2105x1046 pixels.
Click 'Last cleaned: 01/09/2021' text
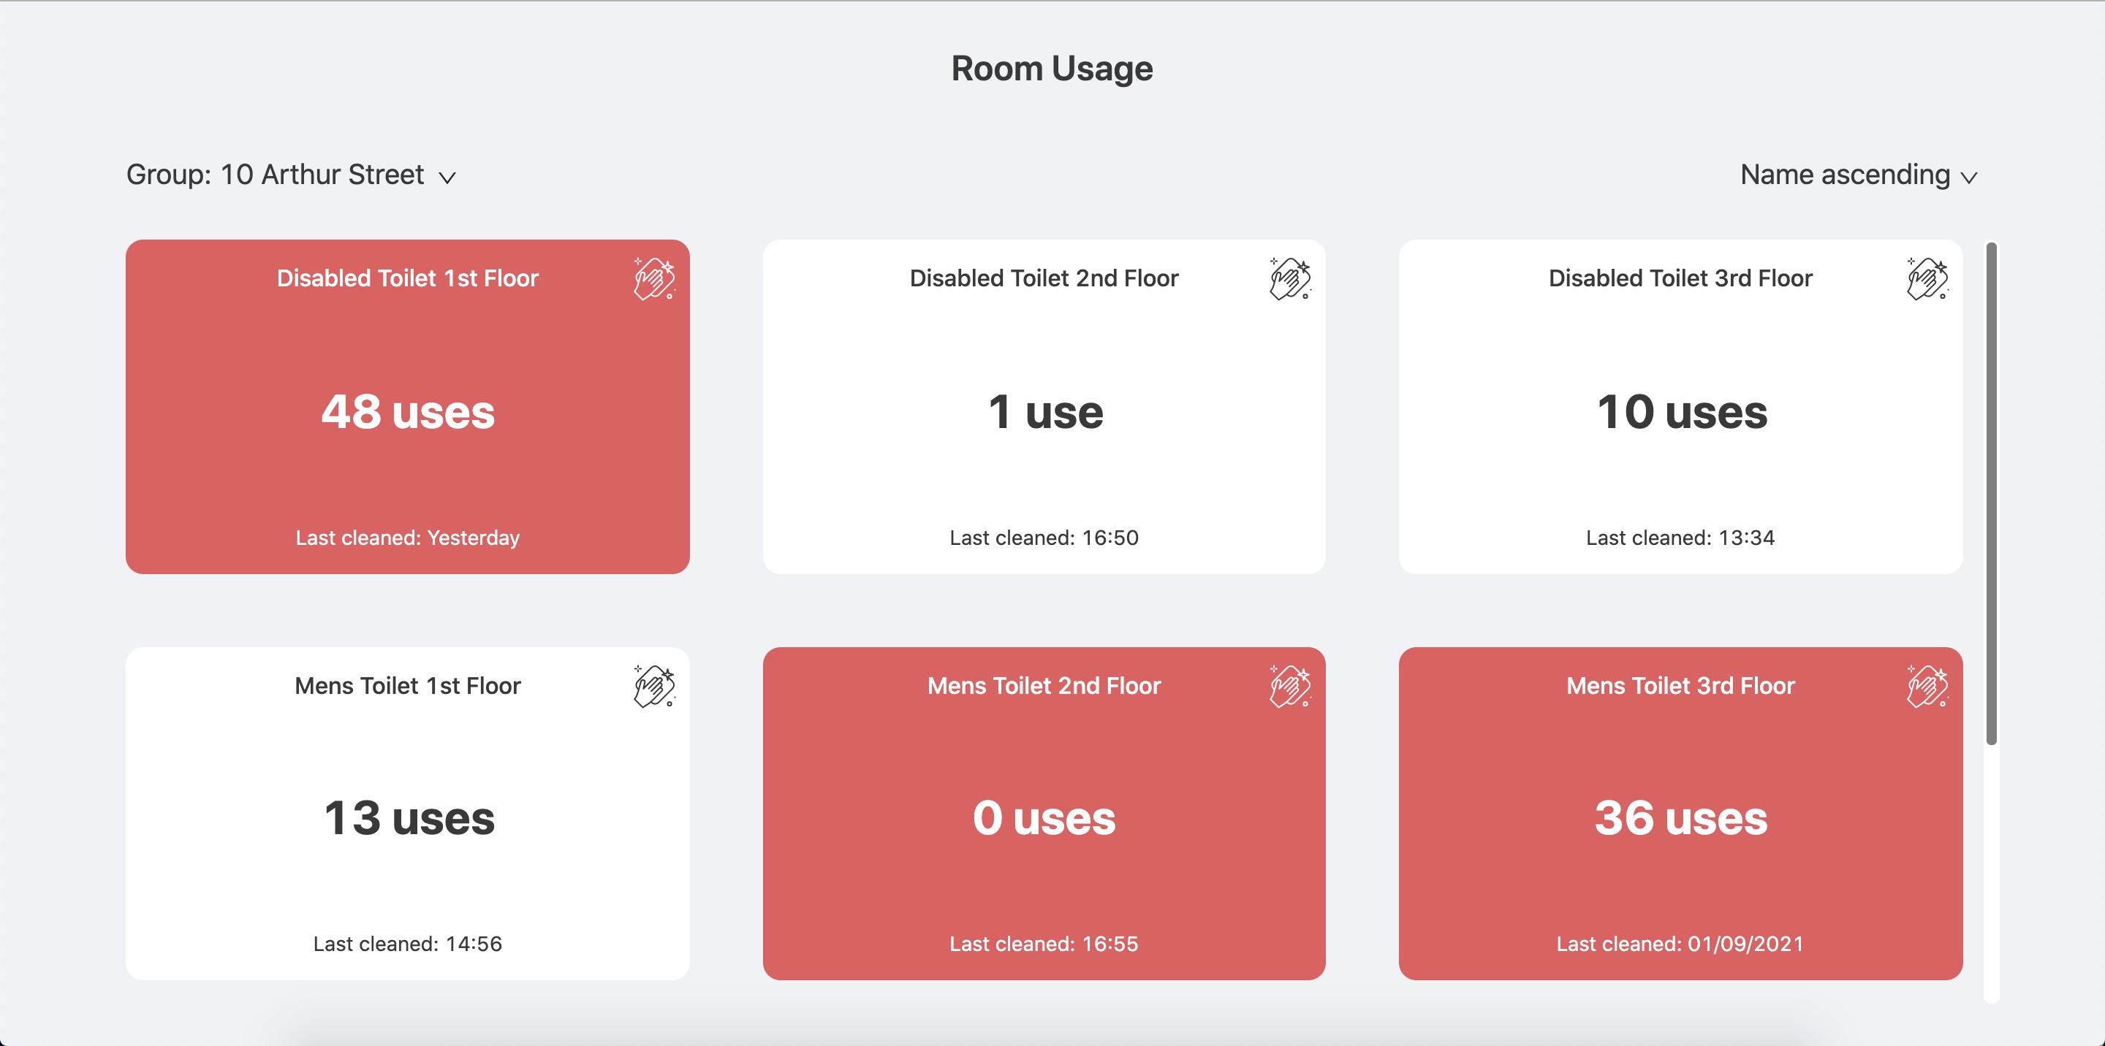(1680, 944)
